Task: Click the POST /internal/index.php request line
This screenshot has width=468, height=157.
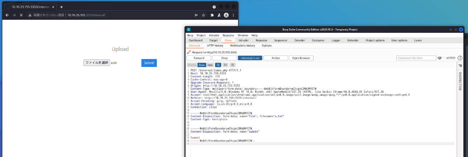Action: click(216, 70)
